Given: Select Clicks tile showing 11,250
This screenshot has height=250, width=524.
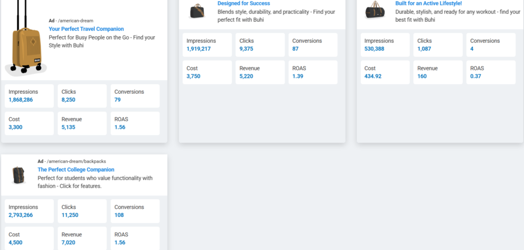Looking at the screenshot, I should tap(82, 211).
